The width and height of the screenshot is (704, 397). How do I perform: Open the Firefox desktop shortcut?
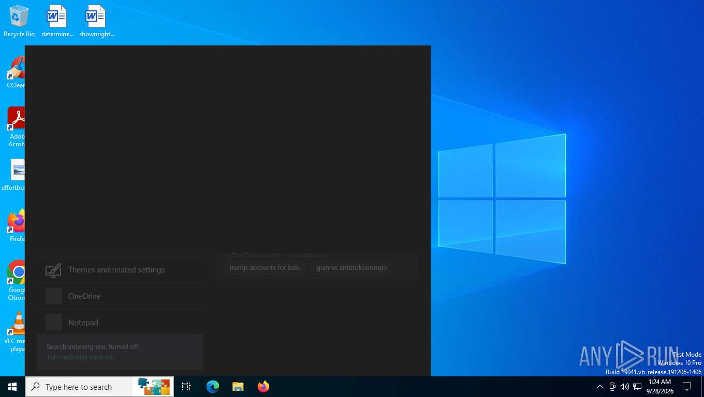[16, 226]
